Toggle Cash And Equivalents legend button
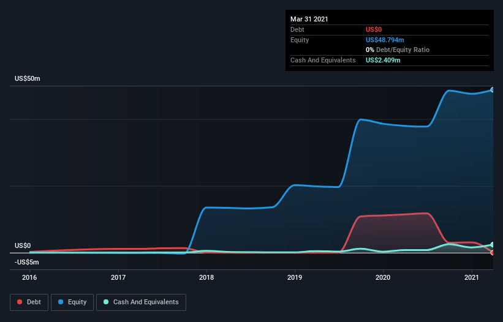 [141, 302]
